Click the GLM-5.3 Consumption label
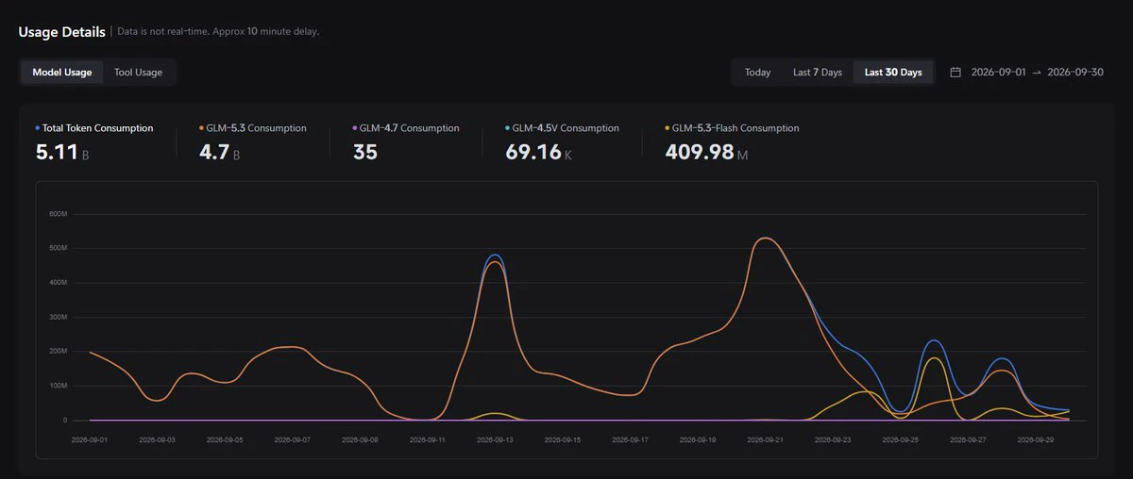 pyautogui.click(x=257, y=128)
